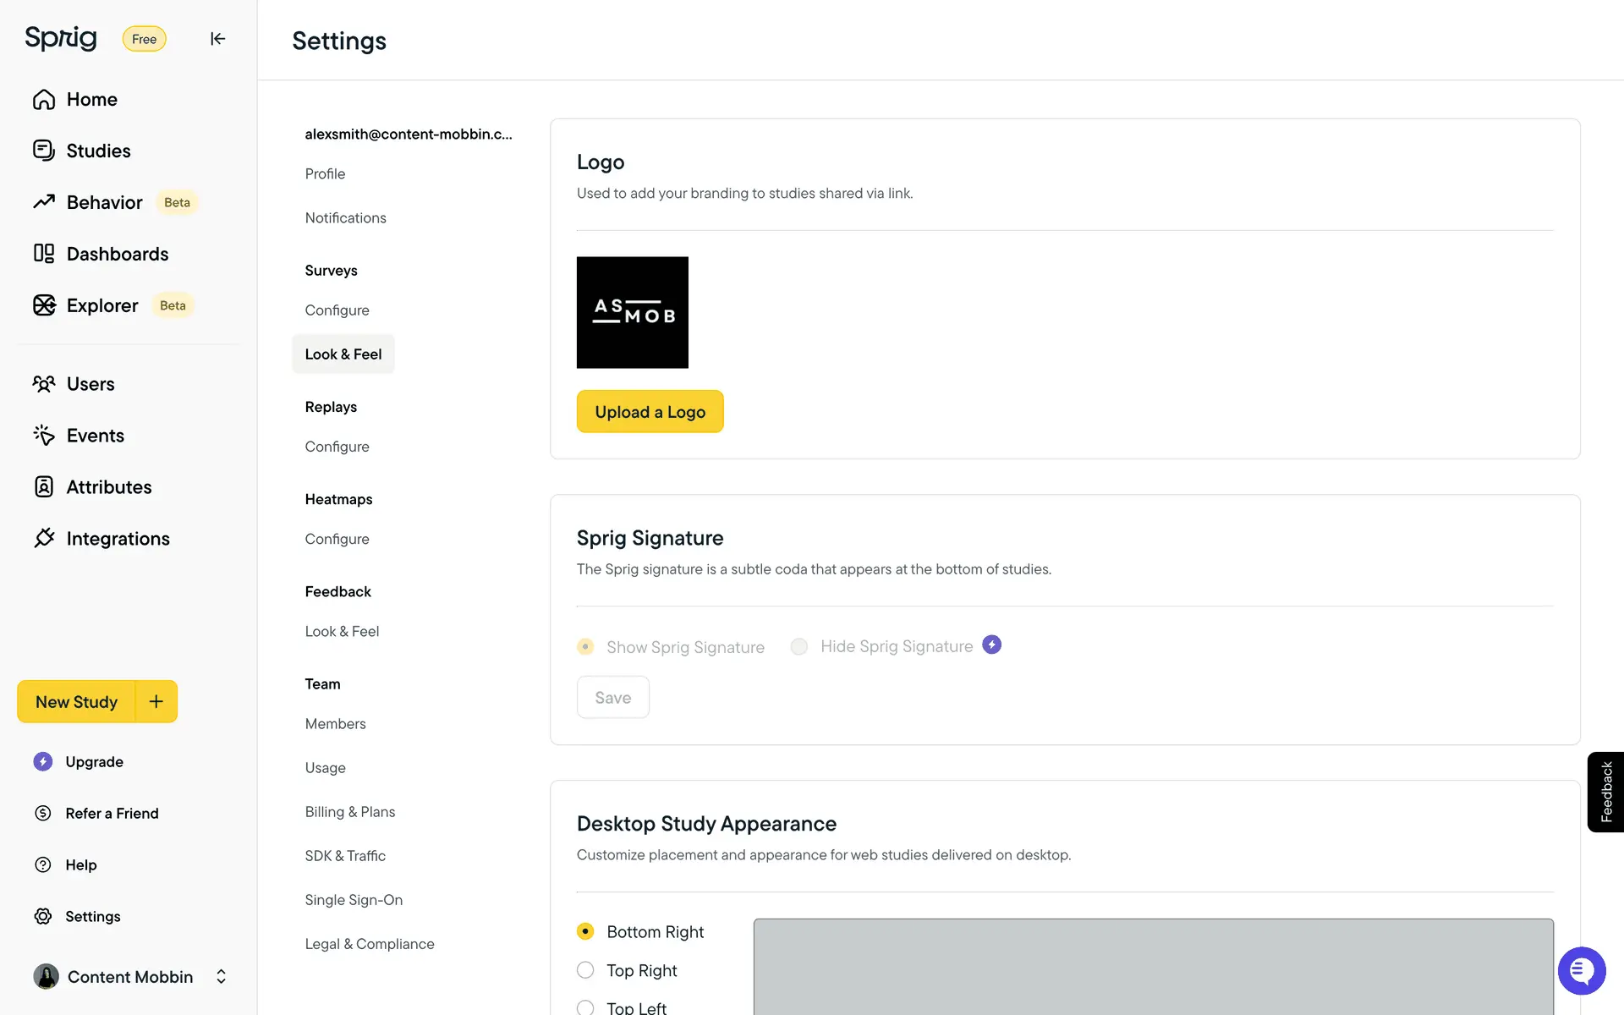Open the Explorer icon in navigation
This screenshot has height=1015, width=1624.
click(x=44, y=305)
